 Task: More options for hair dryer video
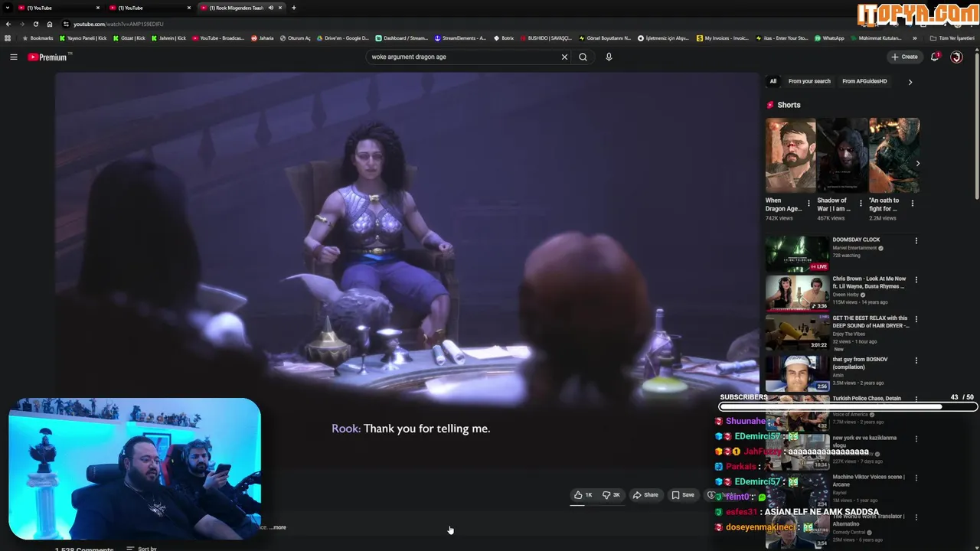point(916,319)
